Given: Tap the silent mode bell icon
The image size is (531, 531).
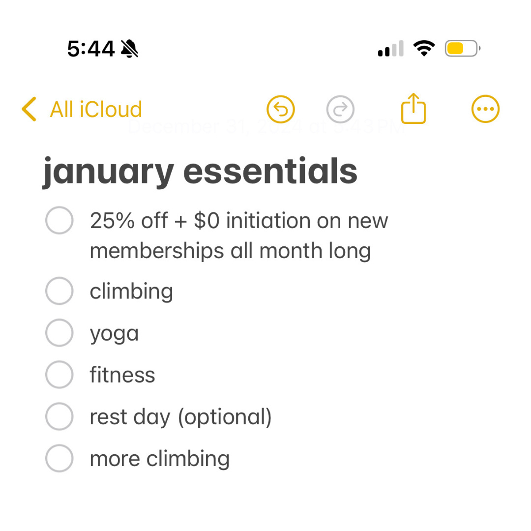Looking at the screenshot, I should pyautogui.click(x=129, y=49).
